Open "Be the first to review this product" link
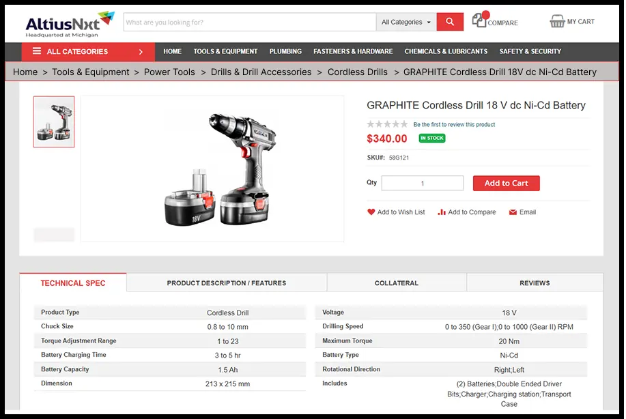626x419 pixels. pyautogui.click(x=453, y=124)
